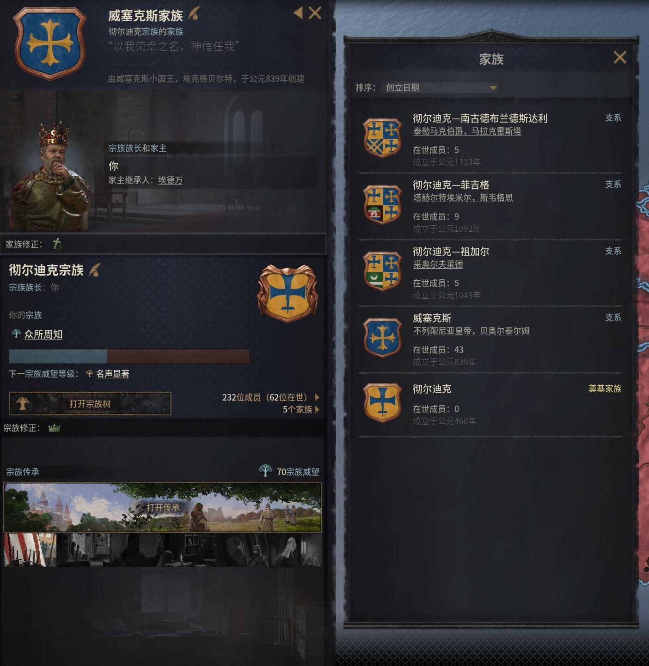Expand the 5个家族 houses list arrow
The image size is (649, 666).
pyautogui.click(x=317, y=409)
